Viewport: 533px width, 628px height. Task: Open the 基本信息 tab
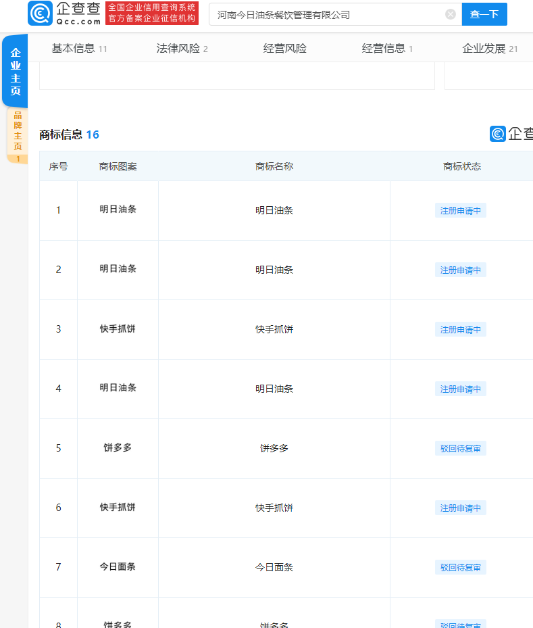tap(79, 49)
